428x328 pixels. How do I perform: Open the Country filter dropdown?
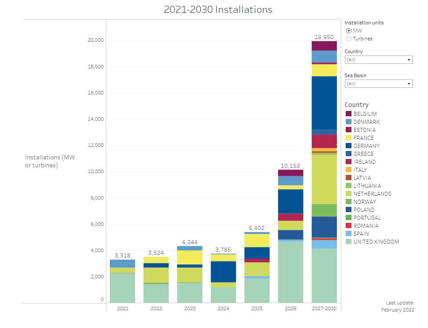pyautogui.click(x=378, y=60)
